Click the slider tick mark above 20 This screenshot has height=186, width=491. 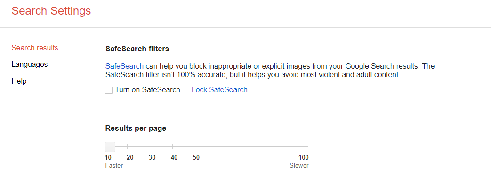(x=128, y=146)
